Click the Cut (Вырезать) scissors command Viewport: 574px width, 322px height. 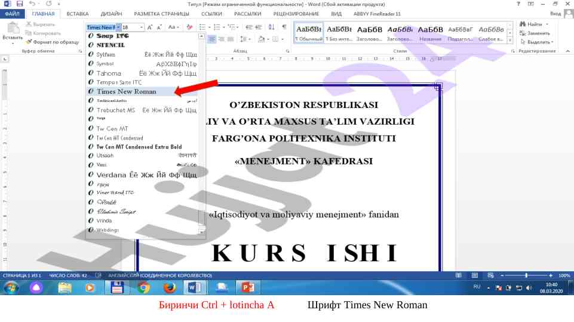[x=40, y=24]
